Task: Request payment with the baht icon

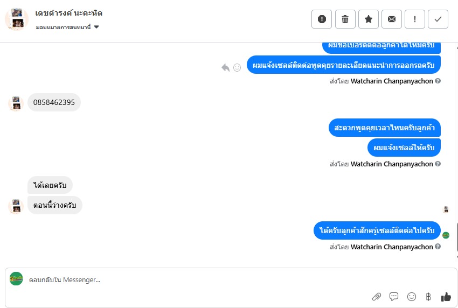Action: pos(428,297)
